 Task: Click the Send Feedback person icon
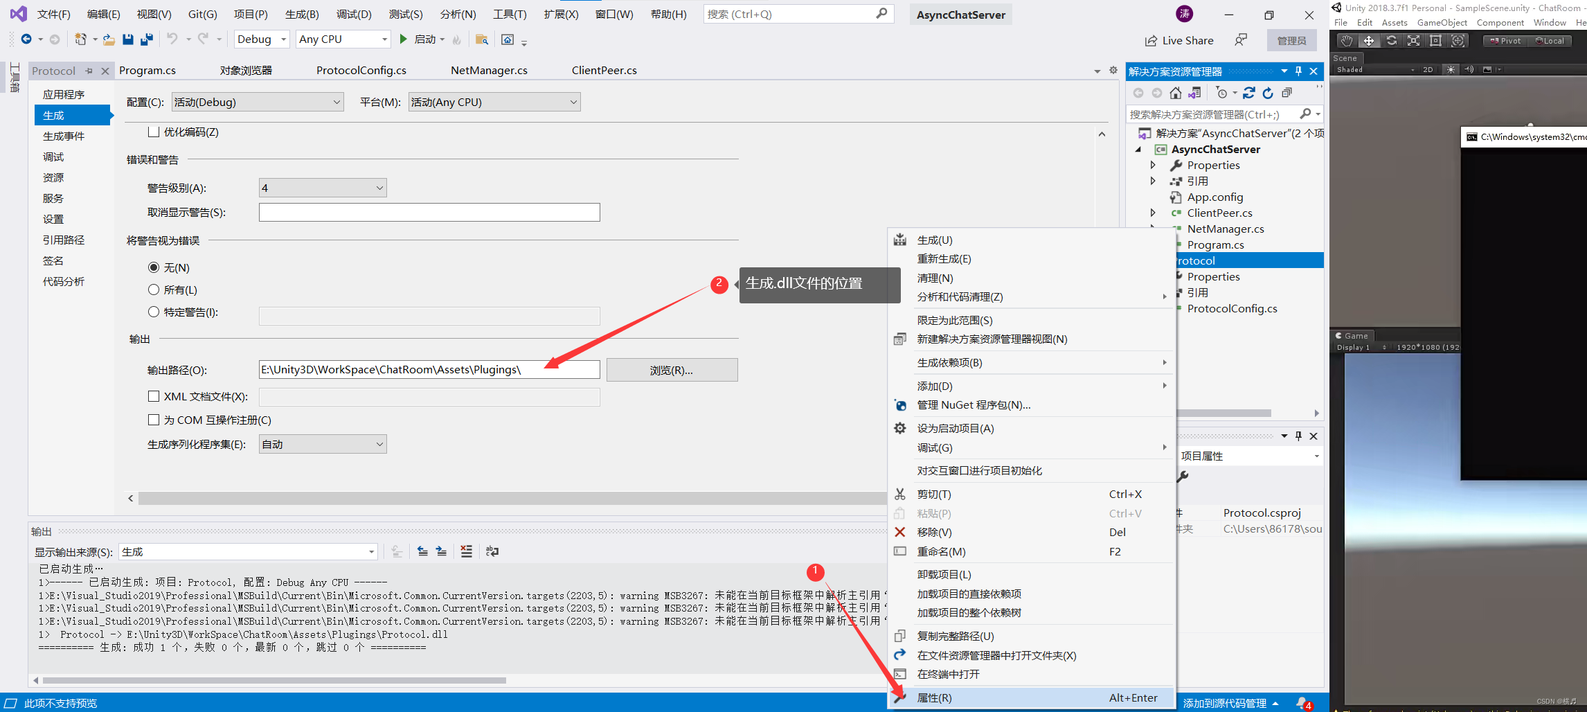coord(1241,40)
